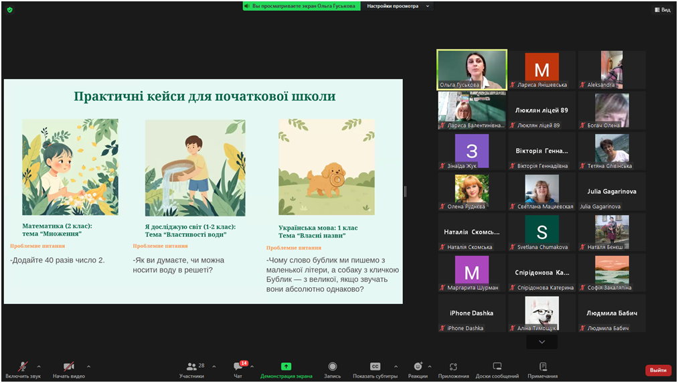Click the green Демонстрация экрана share icon
The image size is (678, 383).
click(x=286, y=367)
